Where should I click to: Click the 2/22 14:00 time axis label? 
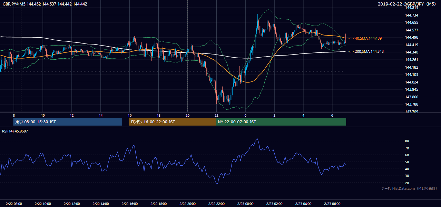(101, 204)
